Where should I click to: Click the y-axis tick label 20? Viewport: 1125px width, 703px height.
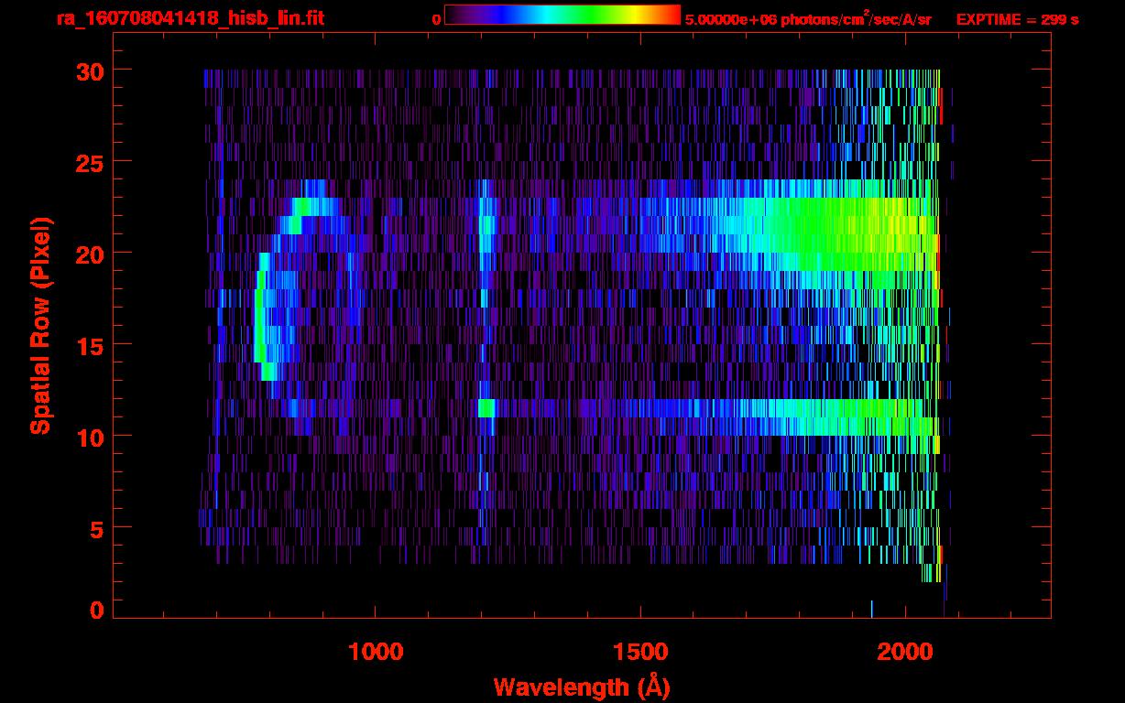pyautogui.click(x=89, y=254)
